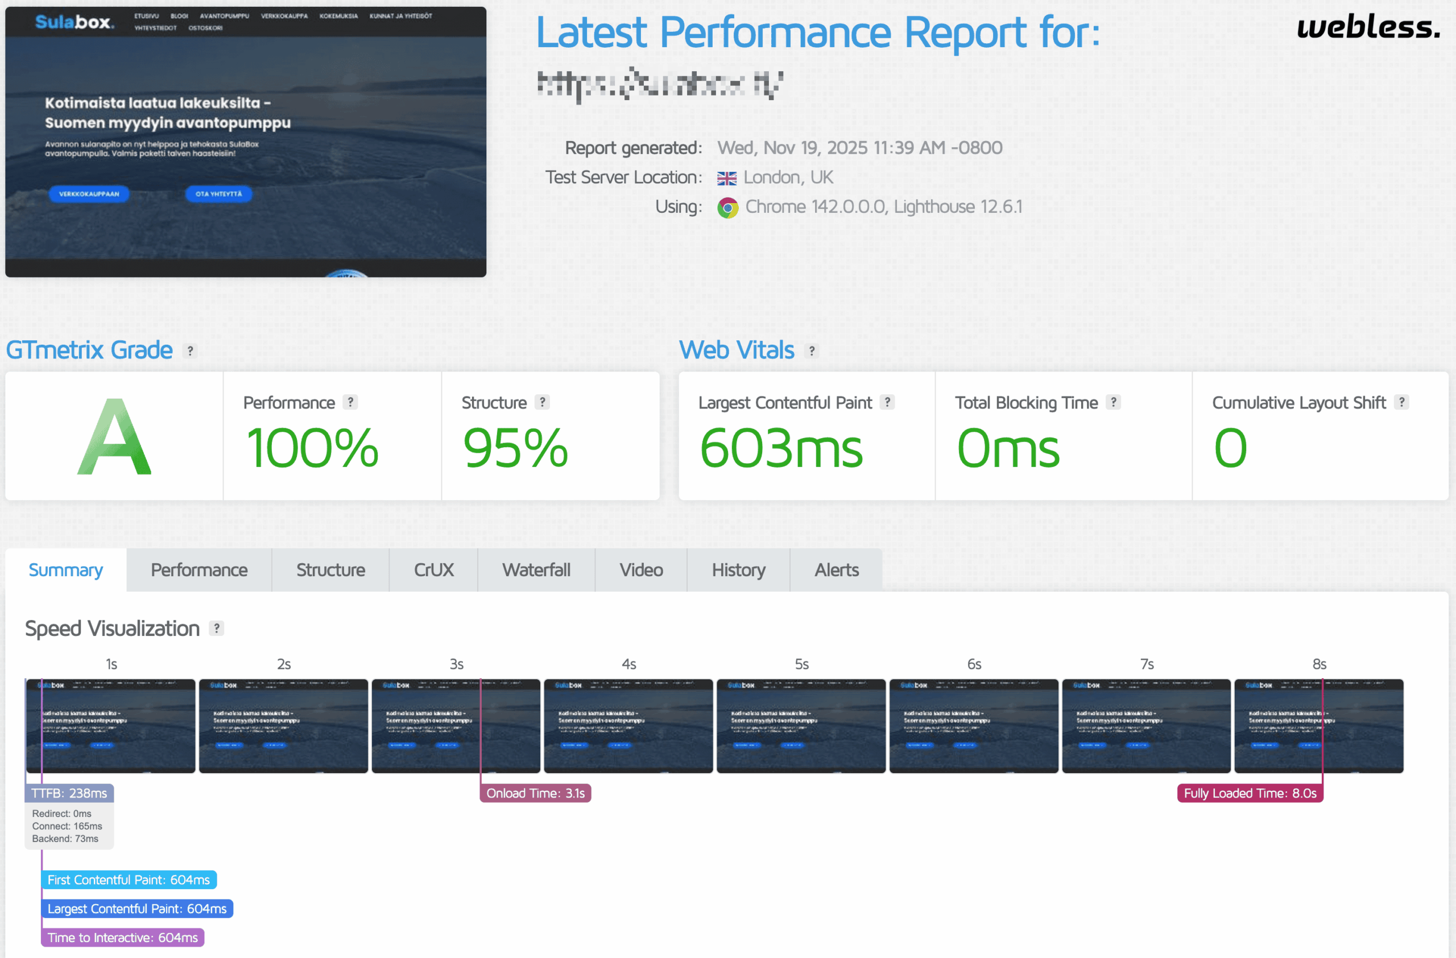Click the Largest Contentful Paint help icon
This screenshot has width=1456, height=958.
(x=887, y=402)
